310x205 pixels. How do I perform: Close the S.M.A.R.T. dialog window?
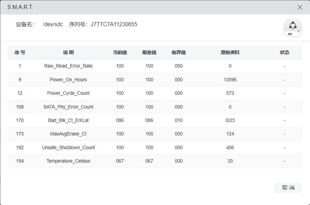300,7
